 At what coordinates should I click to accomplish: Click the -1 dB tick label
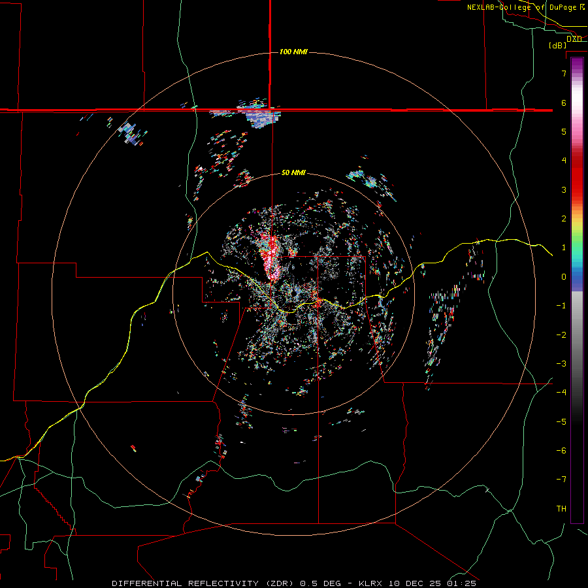pos(561,306)
